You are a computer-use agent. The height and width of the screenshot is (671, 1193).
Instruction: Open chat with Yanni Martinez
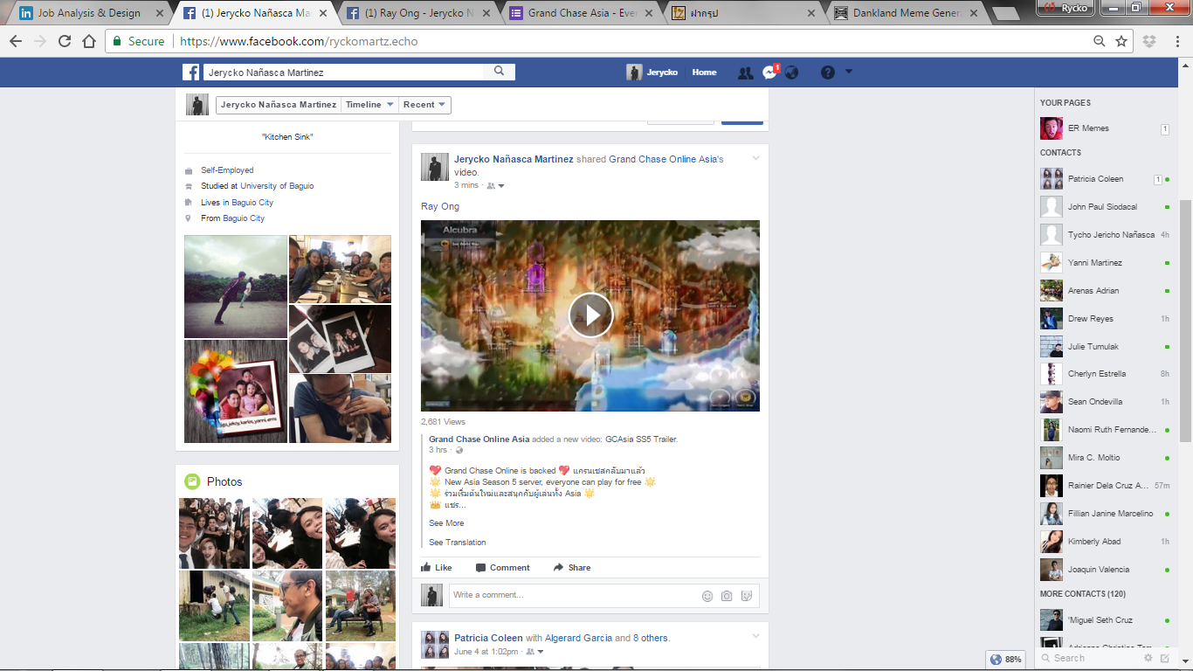(1105, 263)
